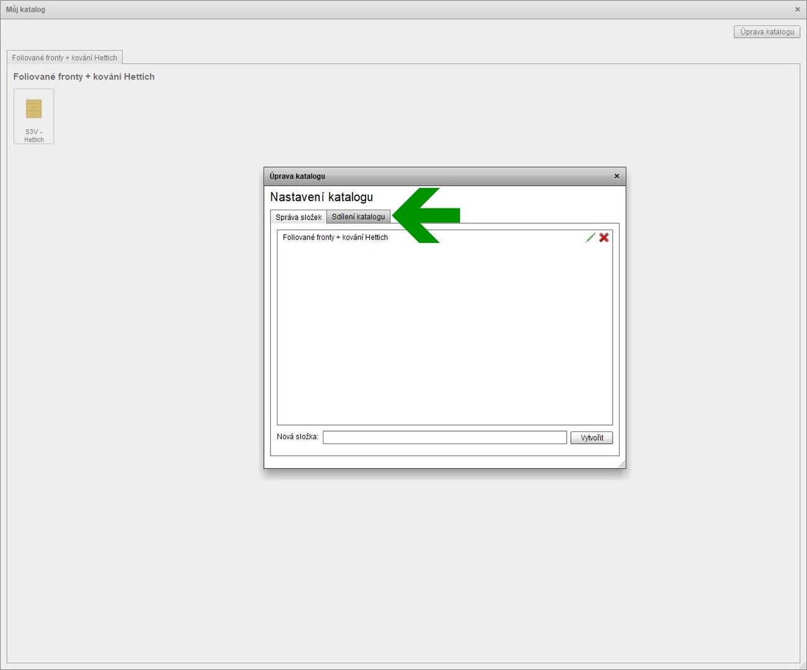Click the Nastavení katalogu heading
The height and width of the screenshot is (670, 807).
322,197
